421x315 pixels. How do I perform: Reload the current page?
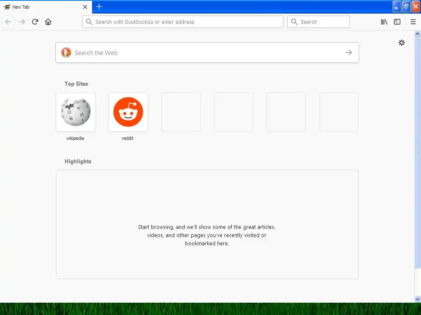(35, 22)
